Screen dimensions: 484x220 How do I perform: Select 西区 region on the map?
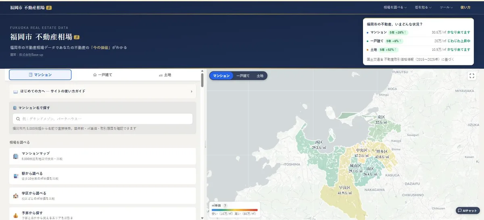319,145
